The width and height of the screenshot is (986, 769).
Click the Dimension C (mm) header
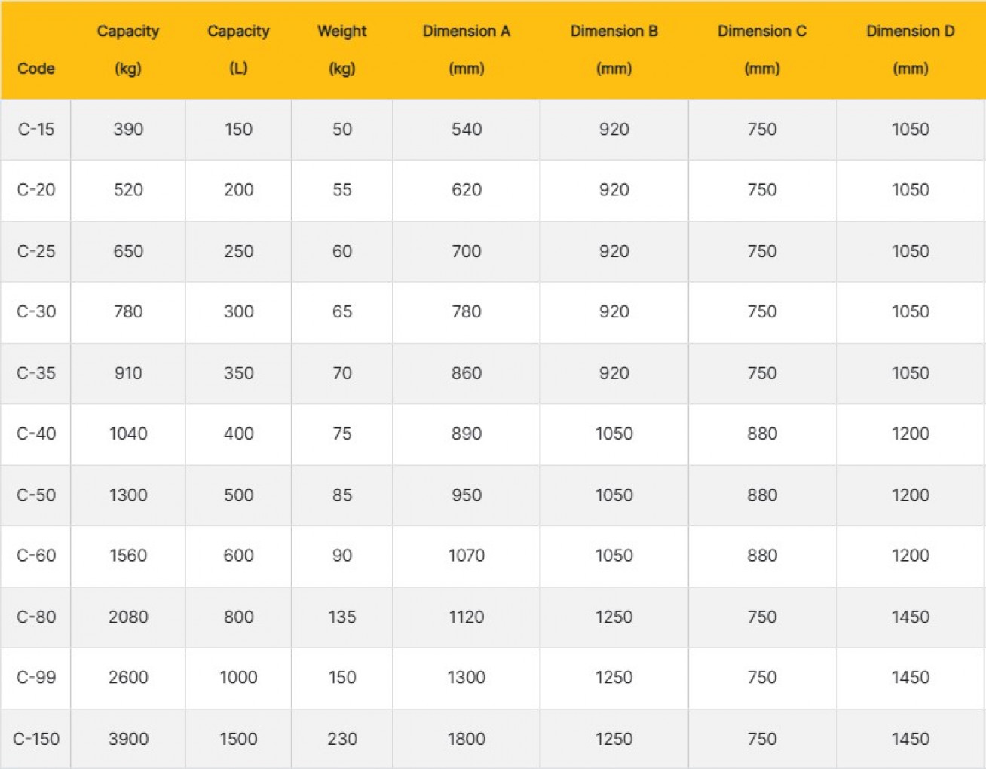pyautogui.click(x=761, y=50)
